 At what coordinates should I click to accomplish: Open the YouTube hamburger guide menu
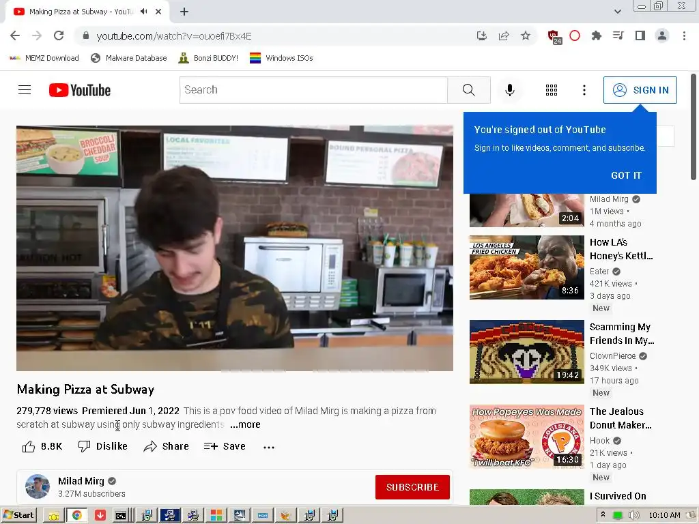click(25, 90)
